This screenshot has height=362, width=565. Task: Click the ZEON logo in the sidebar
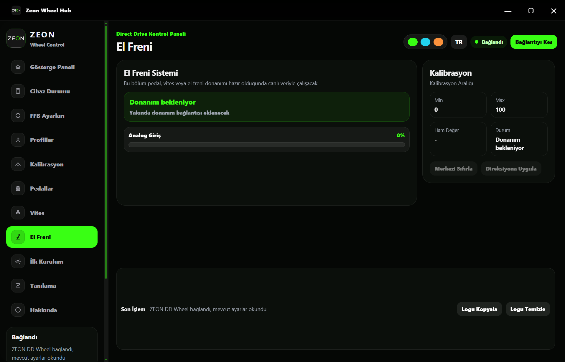click(16, 38)
